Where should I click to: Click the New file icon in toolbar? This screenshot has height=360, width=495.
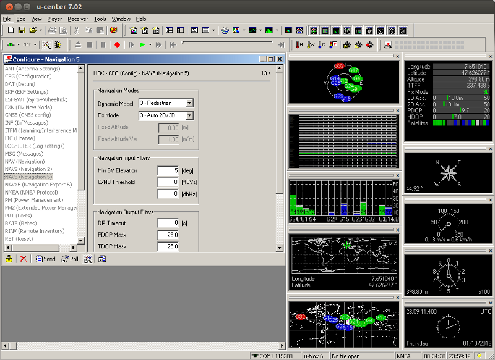[11, 30]
